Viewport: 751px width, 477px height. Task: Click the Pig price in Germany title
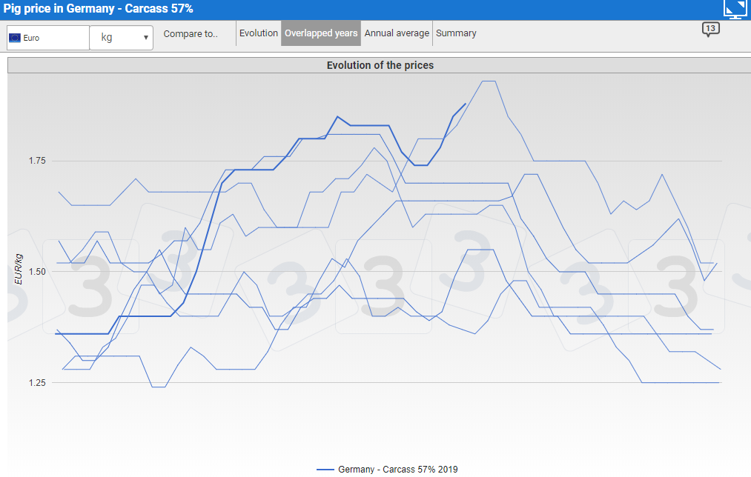point(98,9)
